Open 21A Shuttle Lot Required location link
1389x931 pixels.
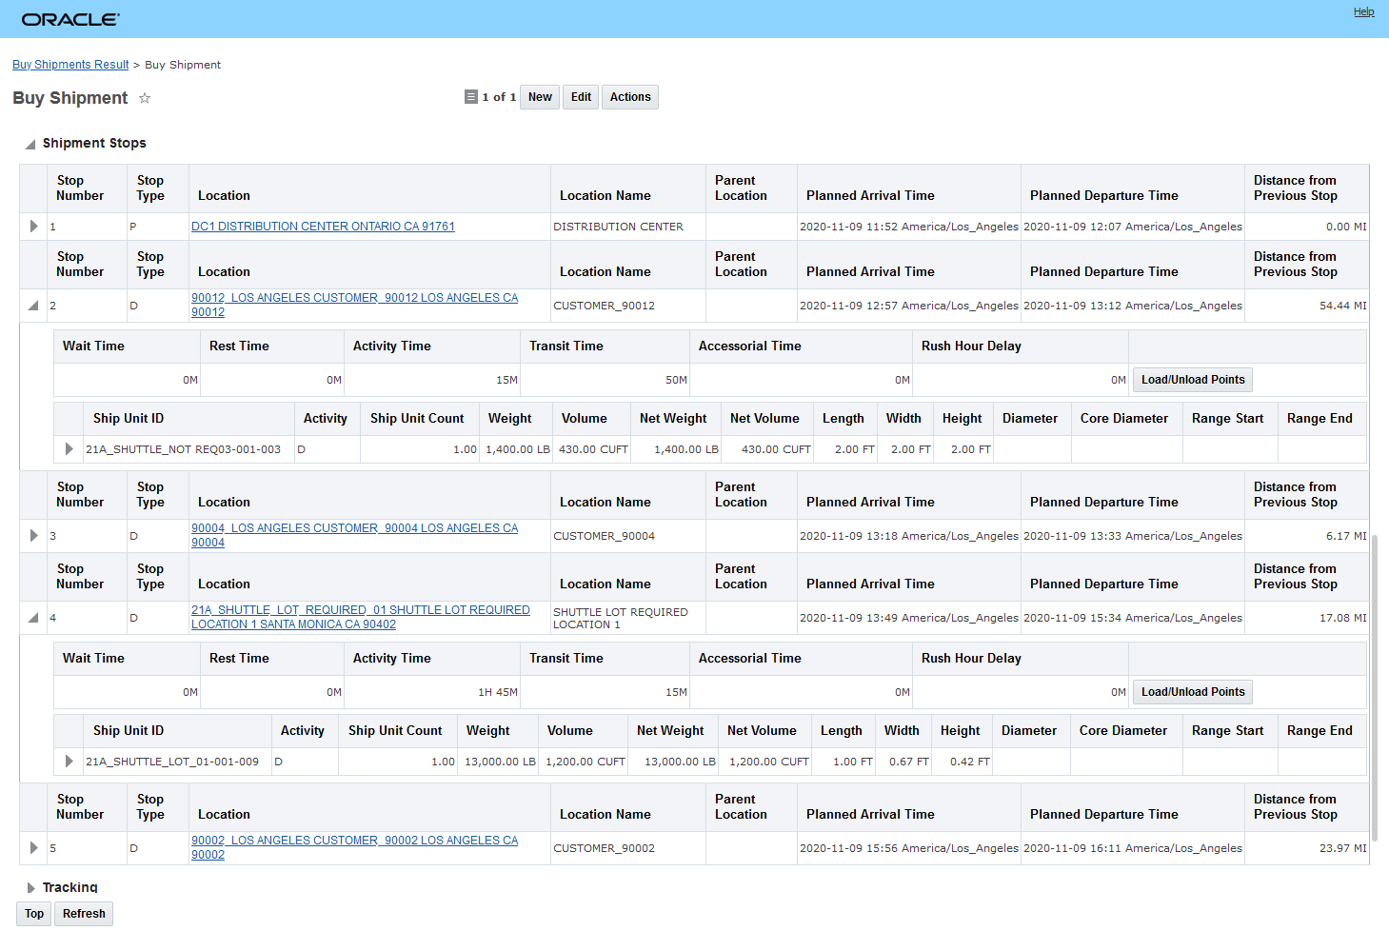pyautogui.click(x=360, y=617)
